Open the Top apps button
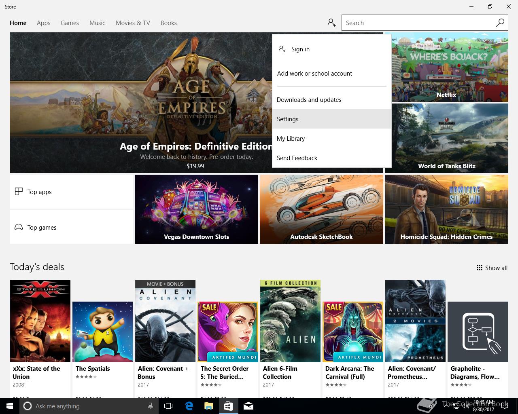 [x=71, y=192]
